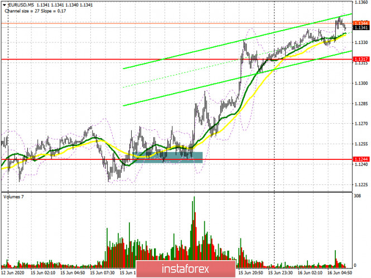Click the teal highlighted rectangle near 1.1244
The image size is (371, 278).
[167, 157]
